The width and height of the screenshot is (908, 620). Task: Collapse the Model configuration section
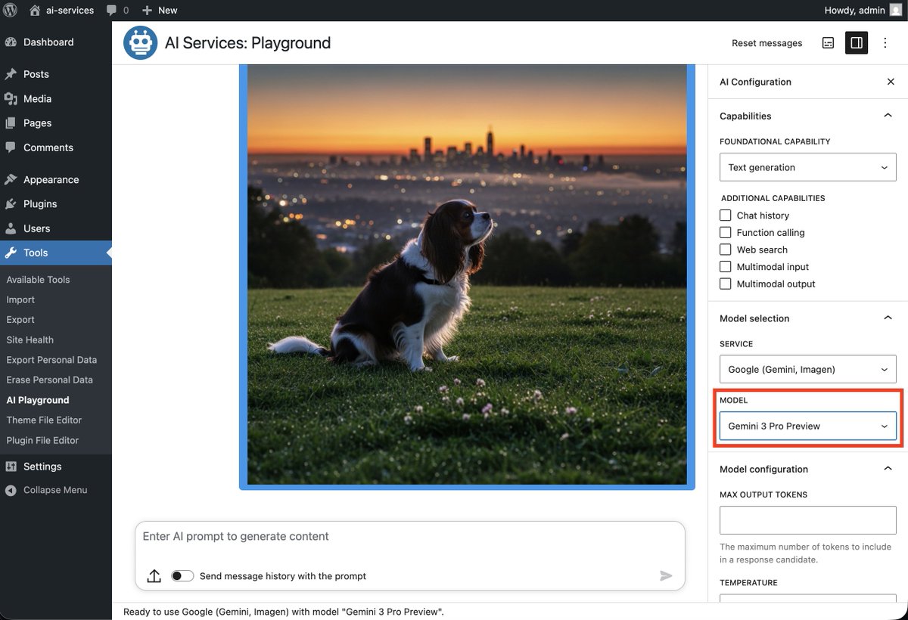888,468
